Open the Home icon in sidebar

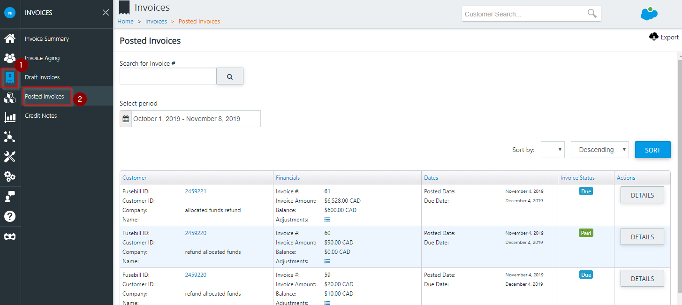[10, 38]
